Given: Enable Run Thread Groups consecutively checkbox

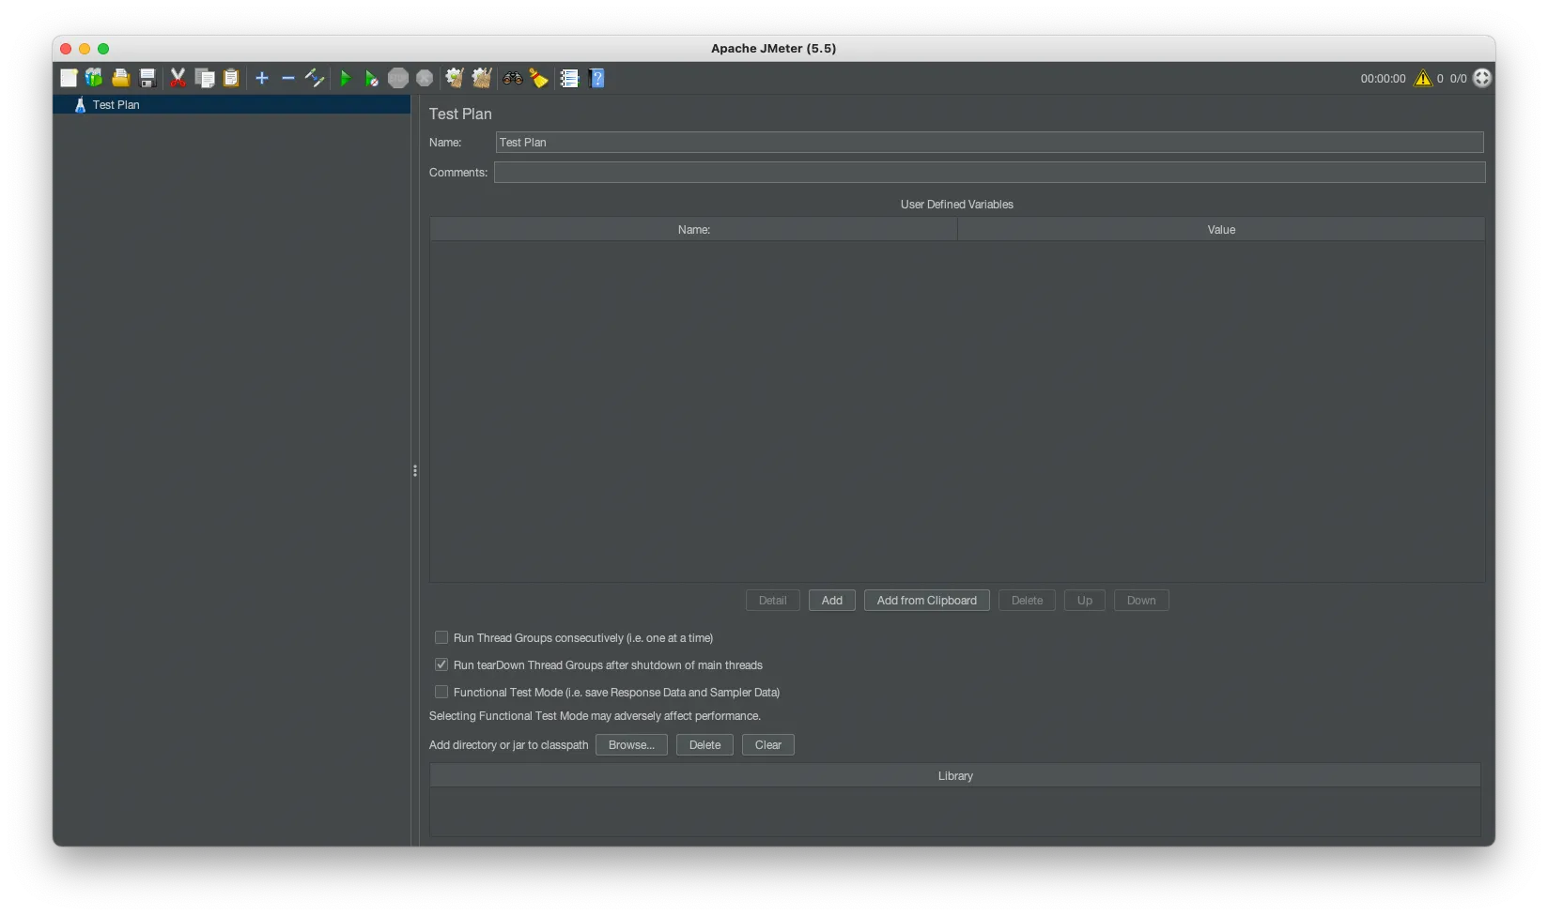Looking at the screenshot, I should tap(441, 638).
